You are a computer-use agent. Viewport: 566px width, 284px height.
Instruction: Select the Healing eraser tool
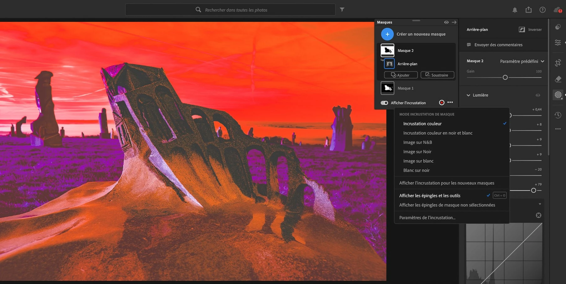click(558, 79)
